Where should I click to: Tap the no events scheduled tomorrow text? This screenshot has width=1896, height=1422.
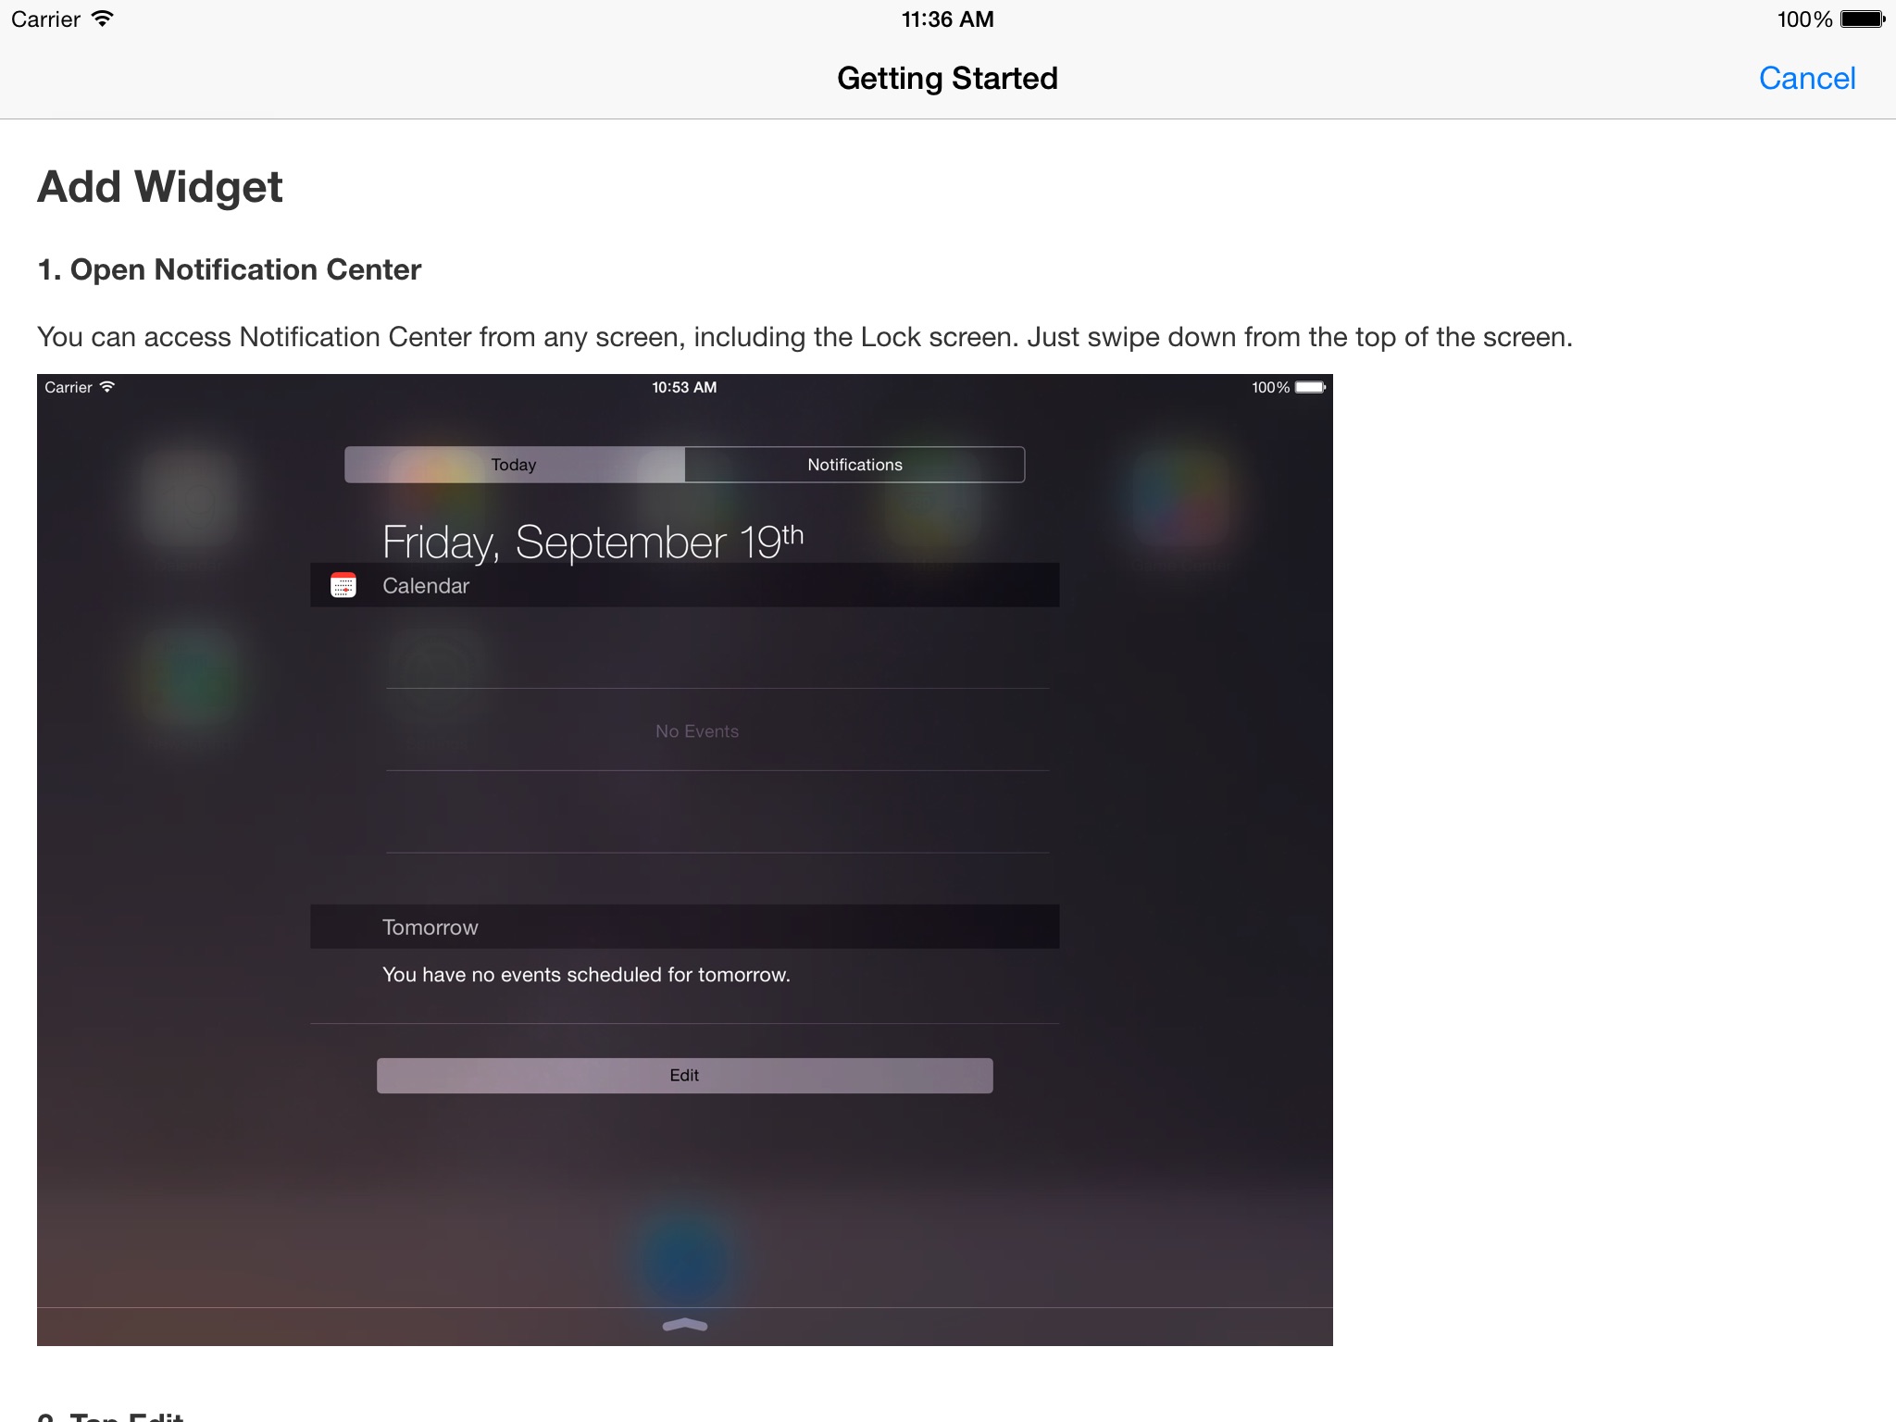click(x=586, y=975)
